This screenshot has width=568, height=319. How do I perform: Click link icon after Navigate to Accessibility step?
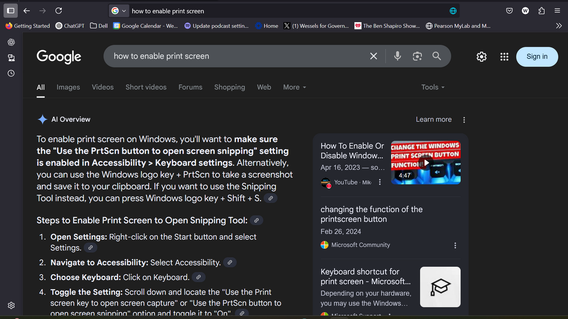[230, 263]
